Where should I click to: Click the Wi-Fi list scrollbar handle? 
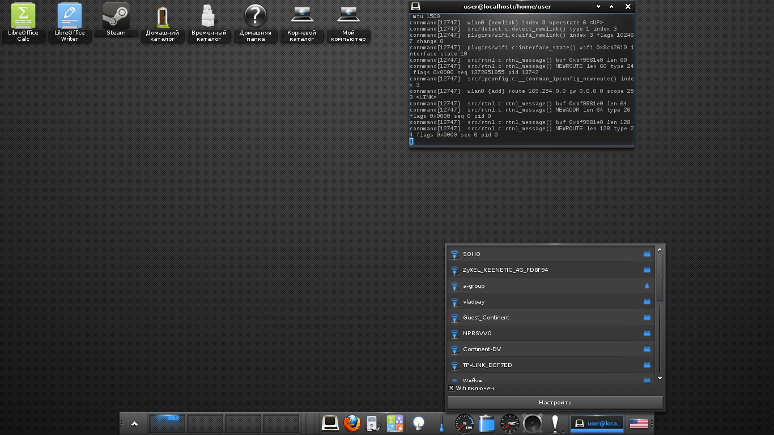point(660,277)
